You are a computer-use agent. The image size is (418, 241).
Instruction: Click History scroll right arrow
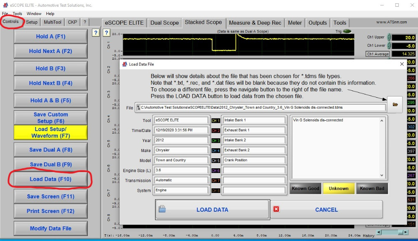click(405, 232)
